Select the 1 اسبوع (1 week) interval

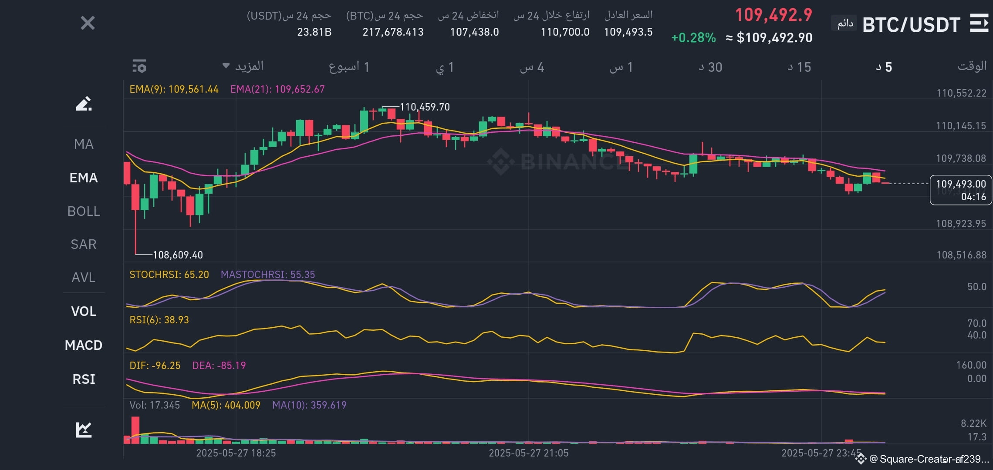[x=349, y=67]
